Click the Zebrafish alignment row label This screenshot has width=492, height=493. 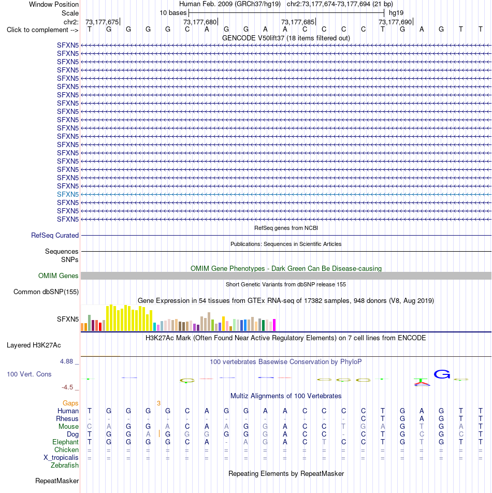pyautogui.click(x=65, y=466)
